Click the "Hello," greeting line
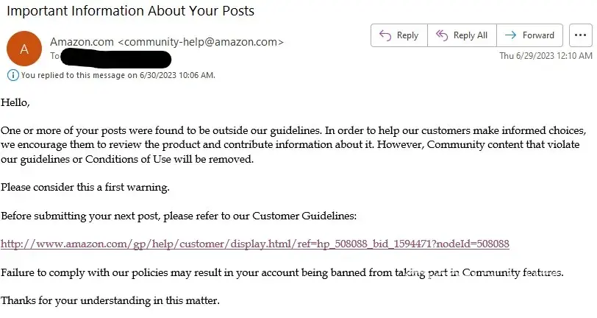Image resolution: width=597 pixels, height=318 pixels. 15,102
